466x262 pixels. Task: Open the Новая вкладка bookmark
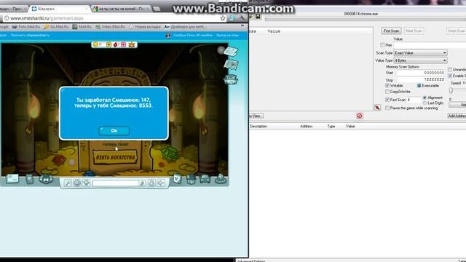(145, 27)
